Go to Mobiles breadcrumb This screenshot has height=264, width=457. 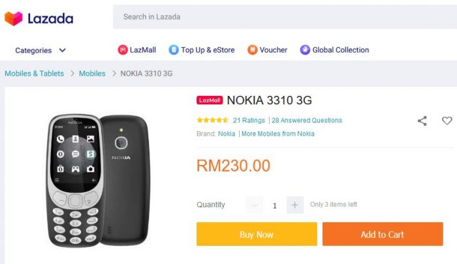pyautogui.click(x=92, y=74)
